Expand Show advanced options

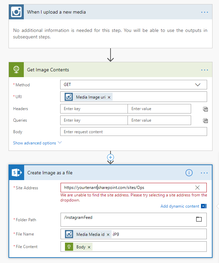click(x=37, y=143)
